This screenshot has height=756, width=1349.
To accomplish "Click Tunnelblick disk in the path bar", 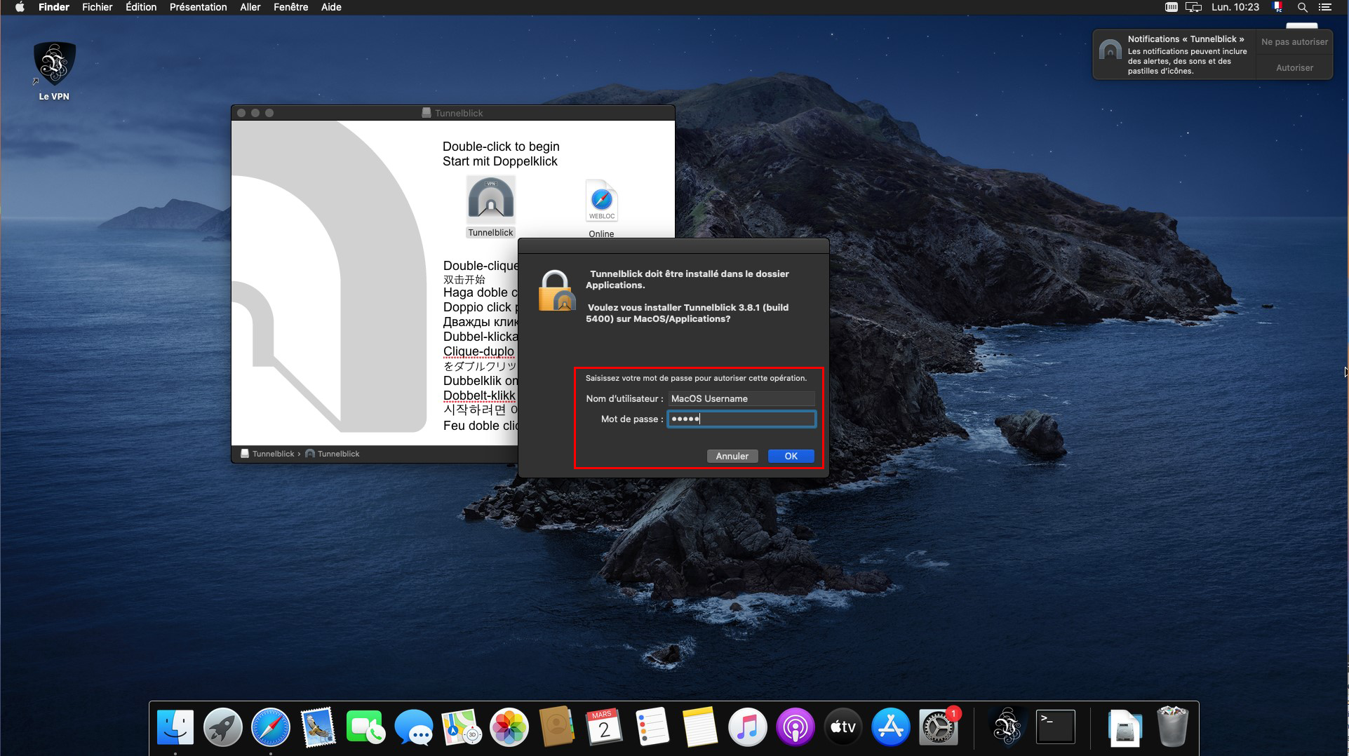I will point(267,454).
